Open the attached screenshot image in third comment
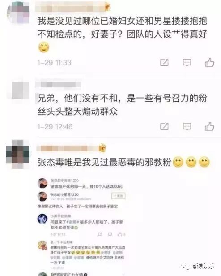 (82, 226)
